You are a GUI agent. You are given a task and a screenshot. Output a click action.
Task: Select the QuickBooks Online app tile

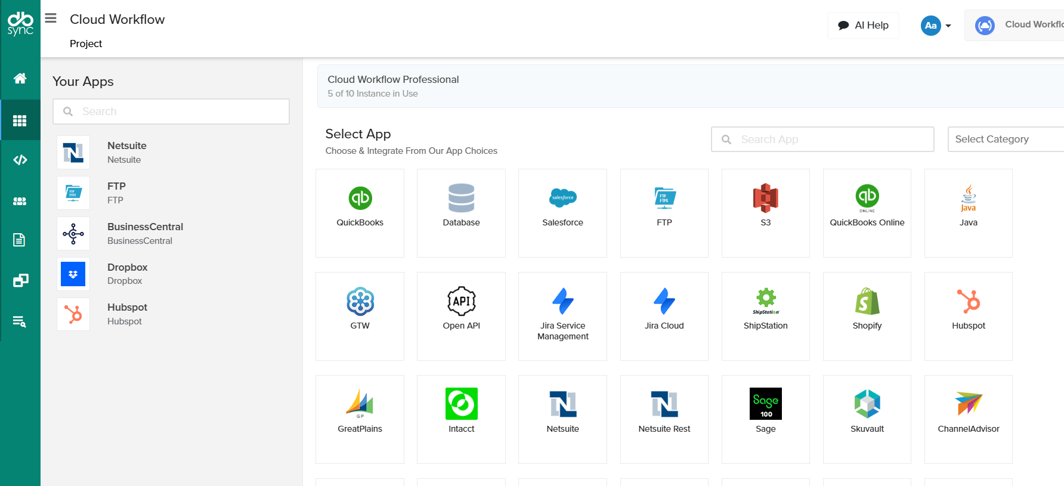(x=867, y=213)
